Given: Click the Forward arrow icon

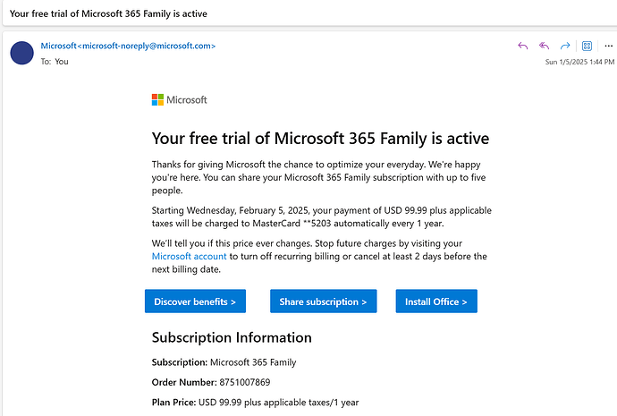Looking at the screenshot, I should 565,46.
